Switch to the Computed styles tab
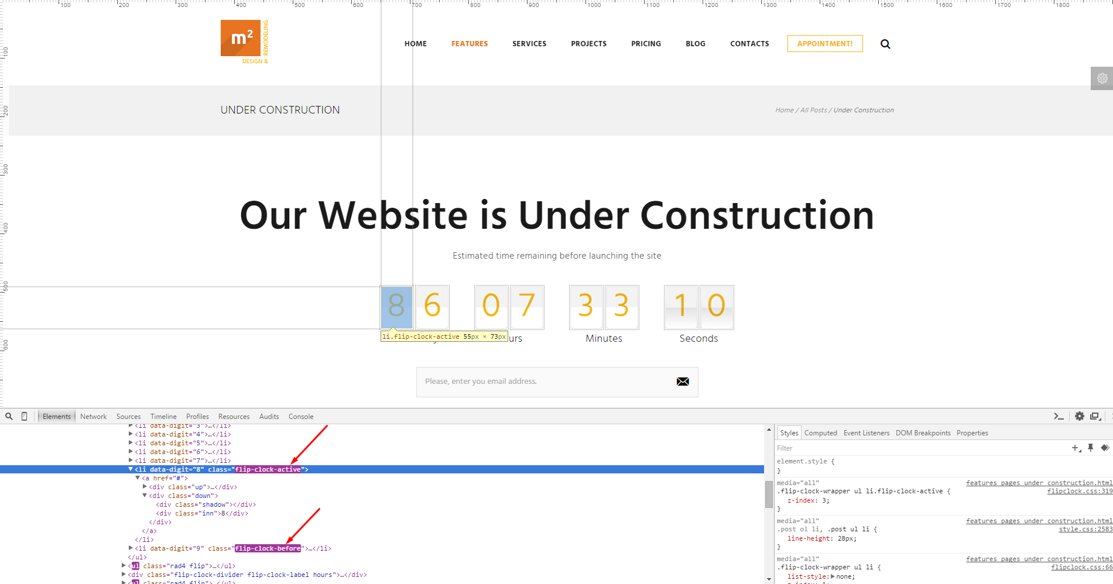Screen dimensions: 1113x584 click(820, 433)
